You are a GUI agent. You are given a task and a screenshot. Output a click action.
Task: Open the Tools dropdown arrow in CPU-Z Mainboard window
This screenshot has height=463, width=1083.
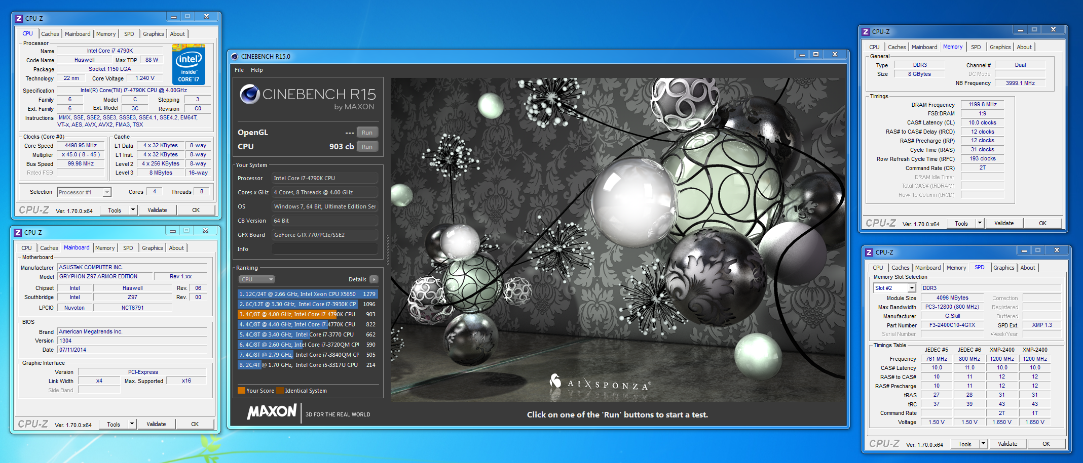[x=132, y=424]
